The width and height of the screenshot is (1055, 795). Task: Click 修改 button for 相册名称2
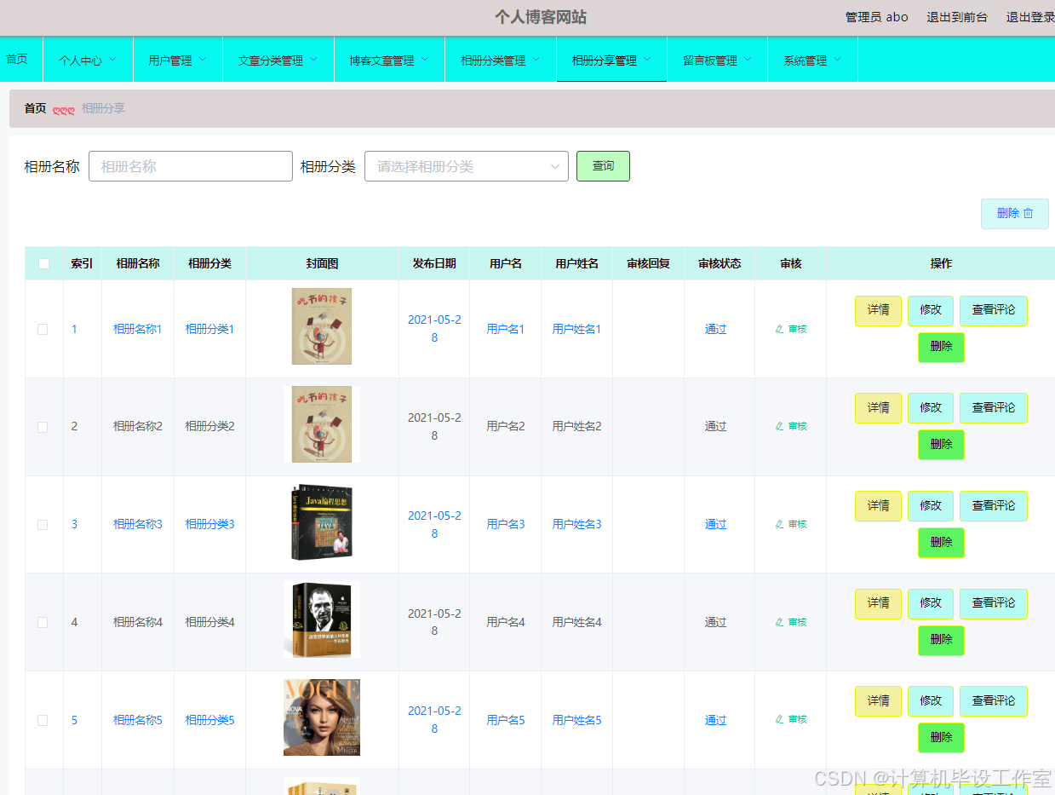pyautogui.click(x=931, y=408)
